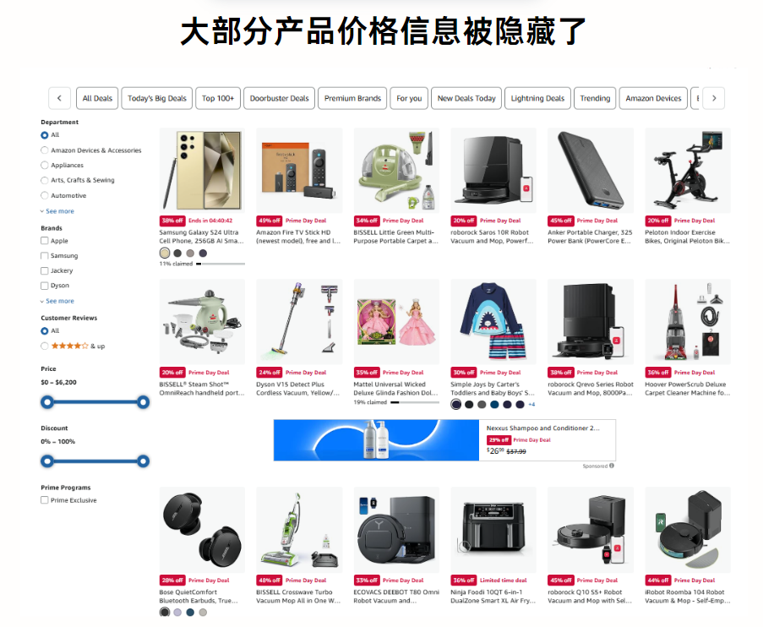Expand See more under Brands
This screenshot has width=763, height=627.
59,302
